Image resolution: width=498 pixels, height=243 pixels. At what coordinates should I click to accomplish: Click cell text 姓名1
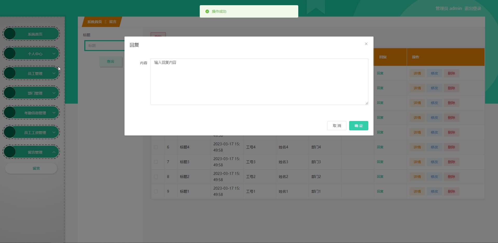point(283,191)
